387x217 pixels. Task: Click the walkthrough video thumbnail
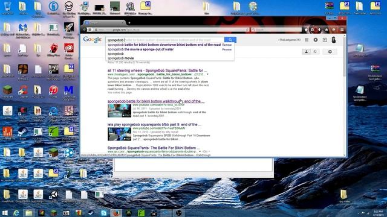point(119,111)
